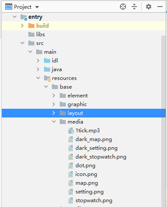Click the Project window icon in the header
Viewport: 167px width, 207px height.
click(9, 7)
